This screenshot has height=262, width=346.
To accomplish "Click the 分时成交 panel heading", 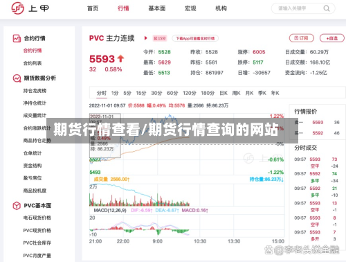I will point(305,148).
